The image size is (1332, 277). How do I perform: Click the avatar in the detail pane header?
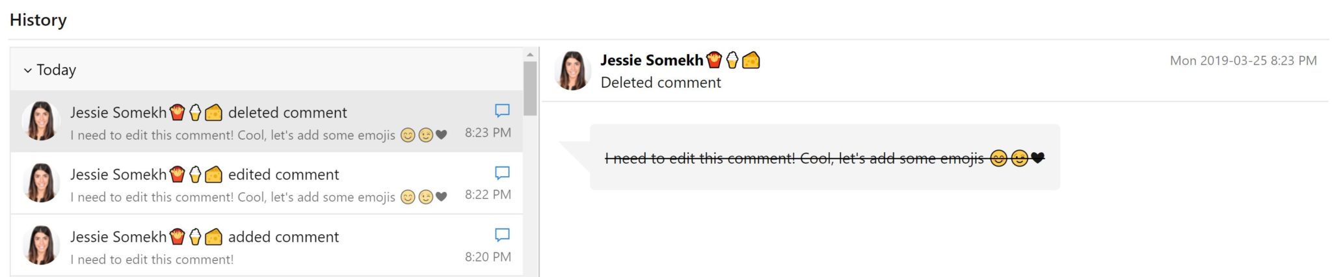(572, 70)
